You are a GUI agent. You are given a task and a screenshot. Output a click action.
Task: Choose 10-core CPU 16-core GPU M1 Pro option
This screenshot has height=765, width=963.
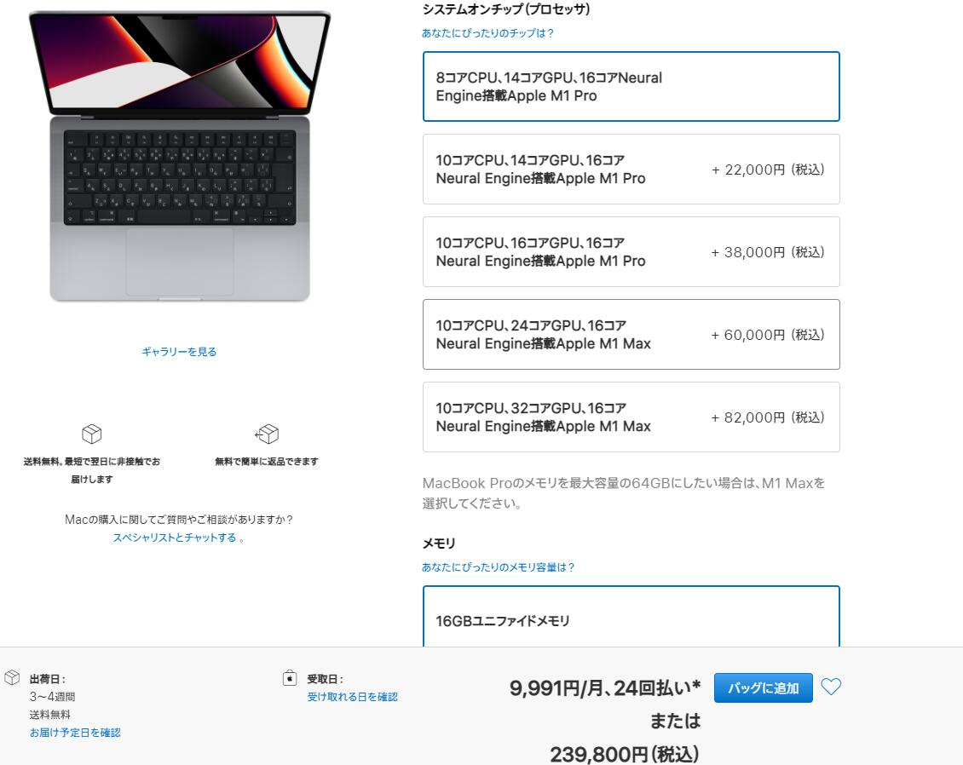(x=631, y=251)
